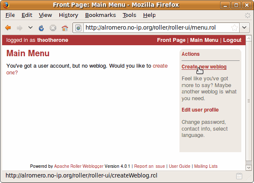Click the Forward arrow button

[x=19, y=28]
